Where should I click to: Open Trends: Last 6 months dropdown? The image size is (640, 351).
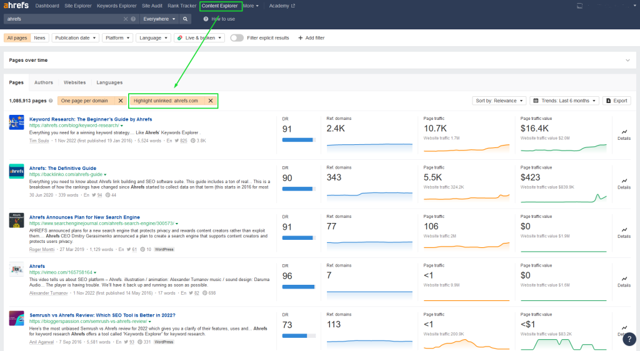(565, 101)
